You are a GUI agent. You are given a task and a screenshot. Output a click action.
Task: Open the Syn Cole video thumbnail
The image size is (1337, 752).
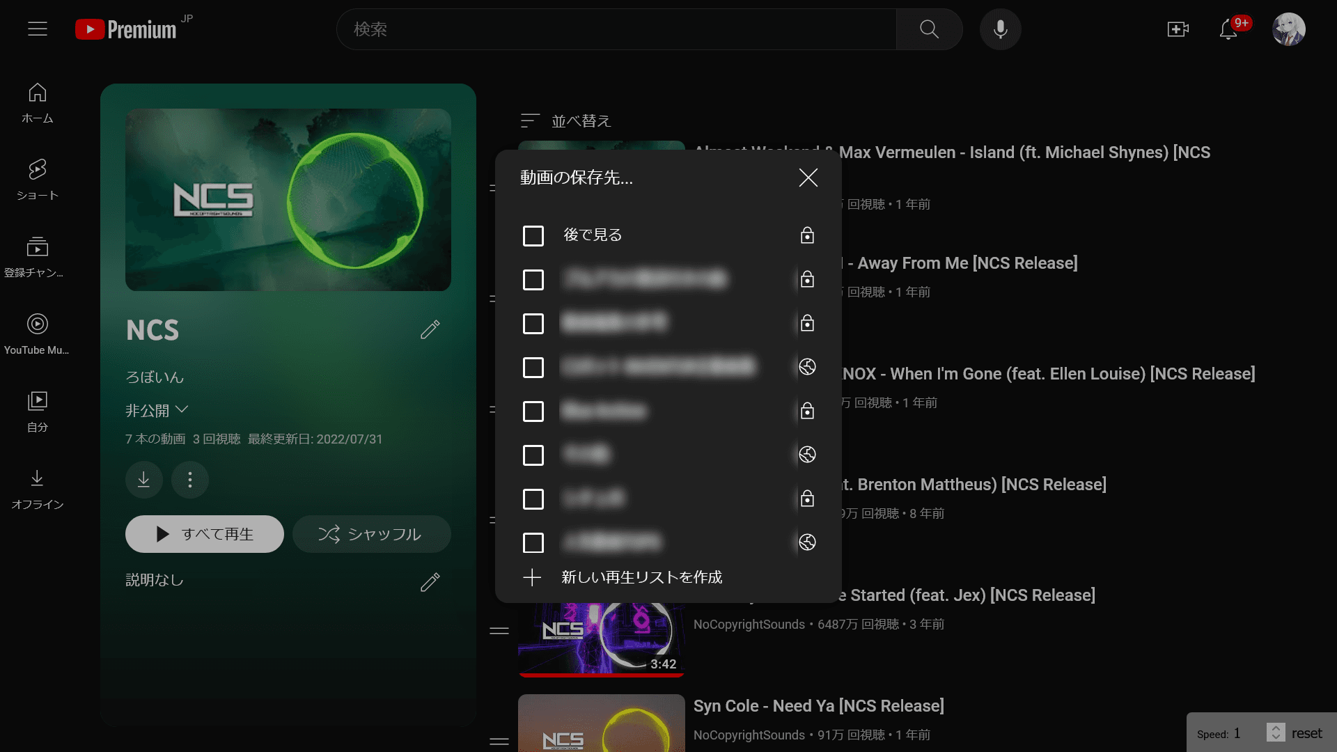tap(602, 723)
